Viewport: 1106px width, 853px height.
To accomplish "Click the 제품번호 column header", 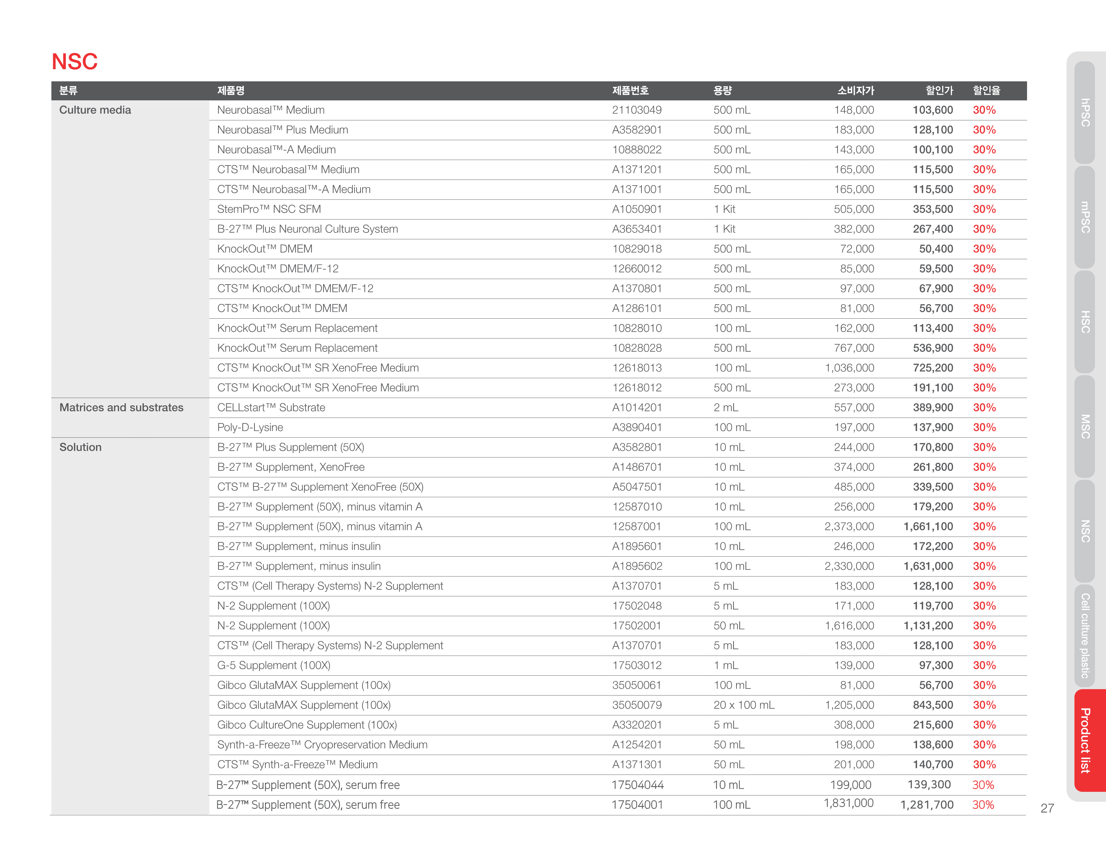I will (x=630, y=91).
